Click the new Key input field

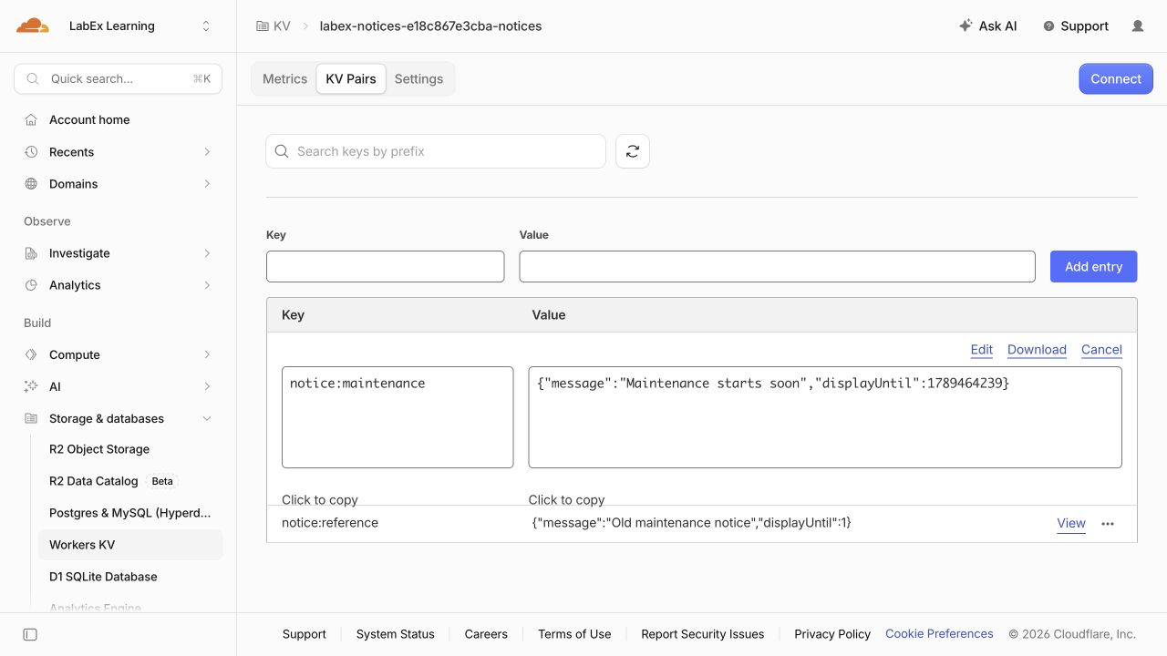coord(385,266)
